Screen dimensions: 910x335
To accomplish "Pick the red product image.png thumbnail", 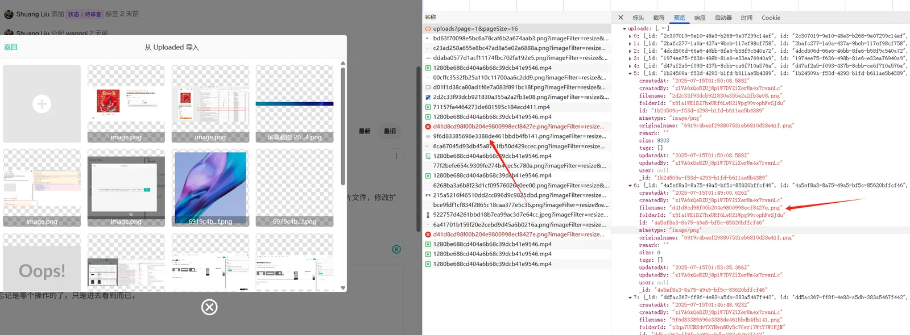I will point(126,104).
